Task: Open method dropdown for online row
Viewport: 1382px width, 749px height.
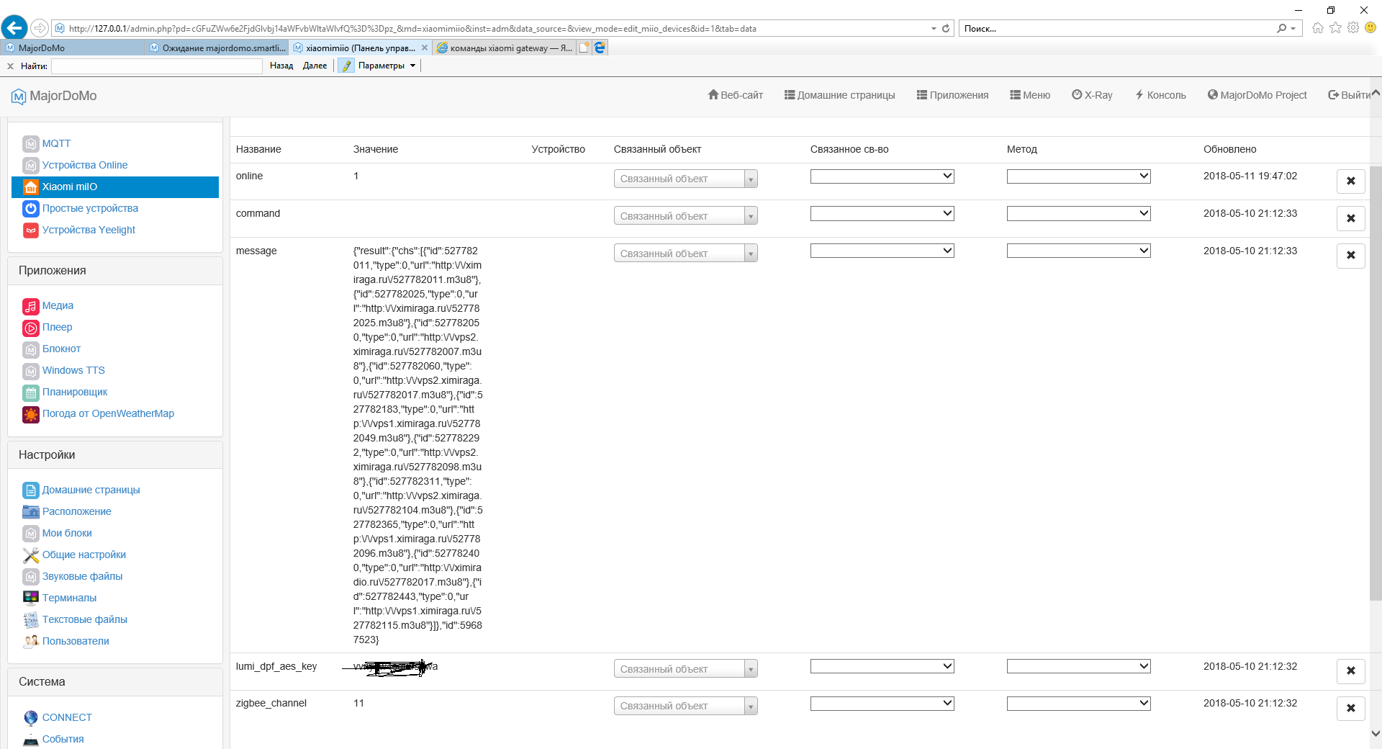Action: tap(1079, 176)
